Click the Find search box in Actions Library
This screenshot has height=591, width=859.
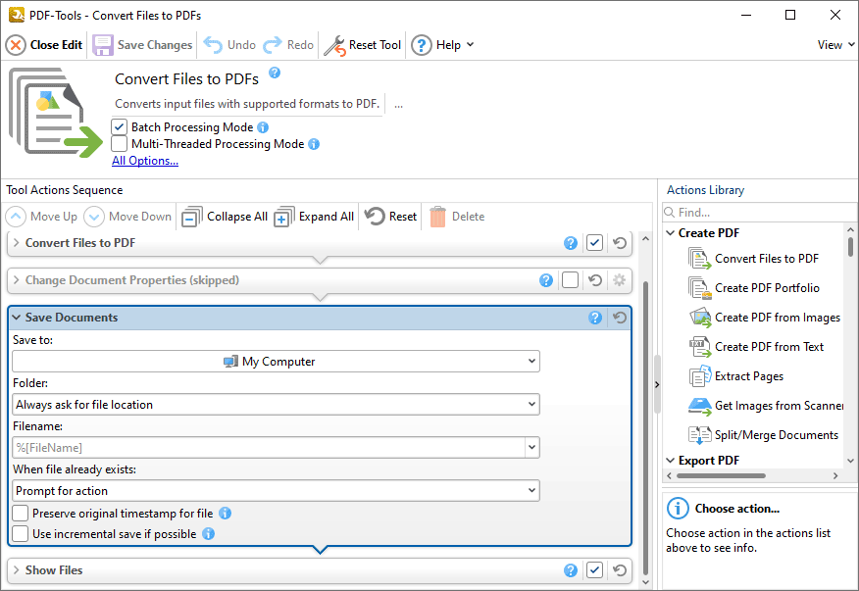pyautogui.click(x=759, y=212)
